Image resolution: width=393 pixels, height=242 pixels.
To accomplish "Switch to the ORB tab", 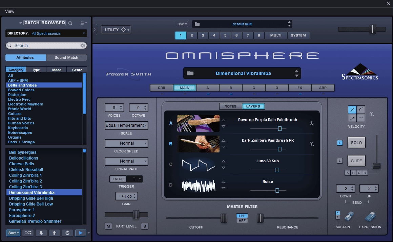I will click(x=161, y=88).
